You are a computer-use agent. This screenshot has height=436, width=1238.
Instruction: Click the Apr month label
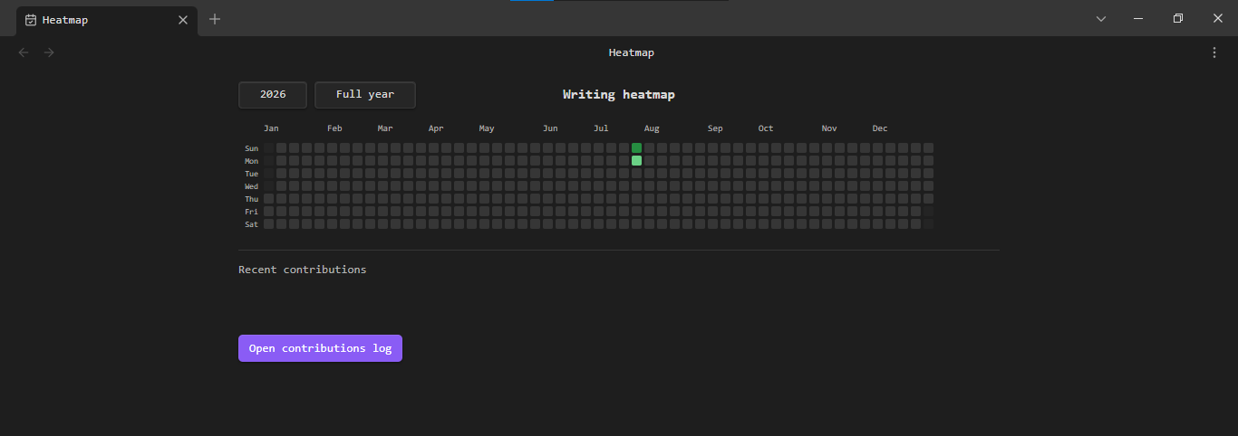point(436,128)
